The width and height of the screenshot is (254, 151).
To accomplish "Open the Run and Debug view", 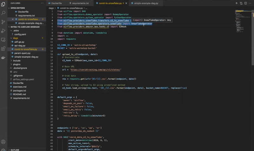I will [x=3, y=31].
